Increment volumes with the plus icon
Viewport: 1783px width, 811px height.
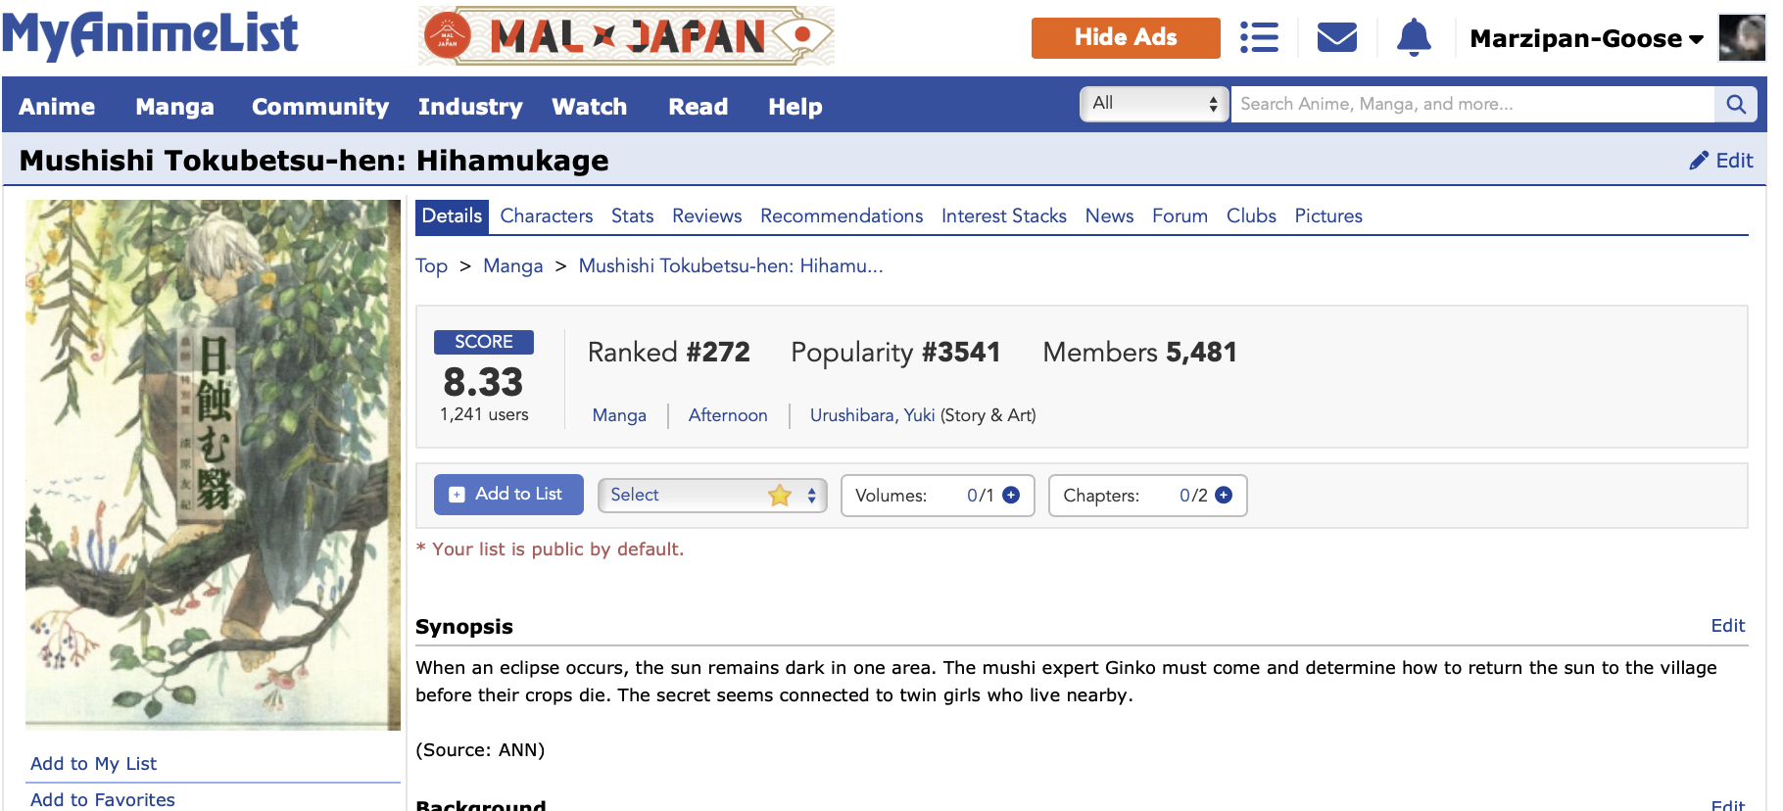tap(1011, 496)
